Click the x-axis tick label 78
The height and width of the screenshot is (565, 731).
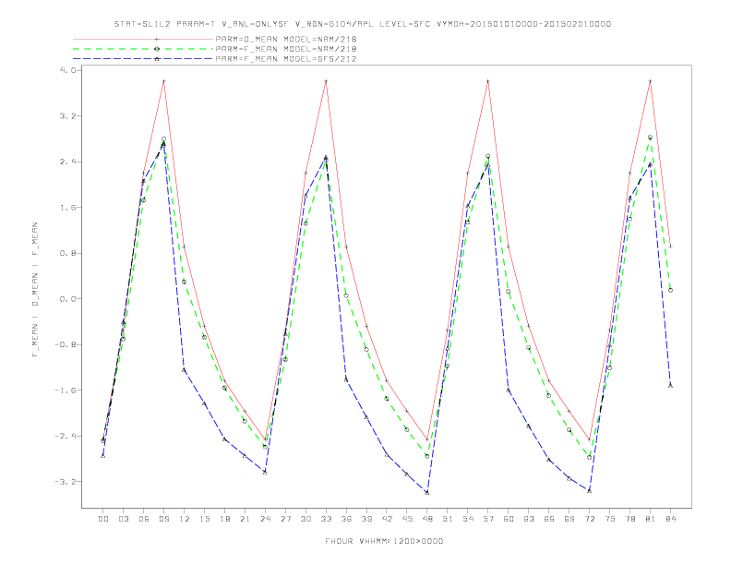tap(629, 519)
